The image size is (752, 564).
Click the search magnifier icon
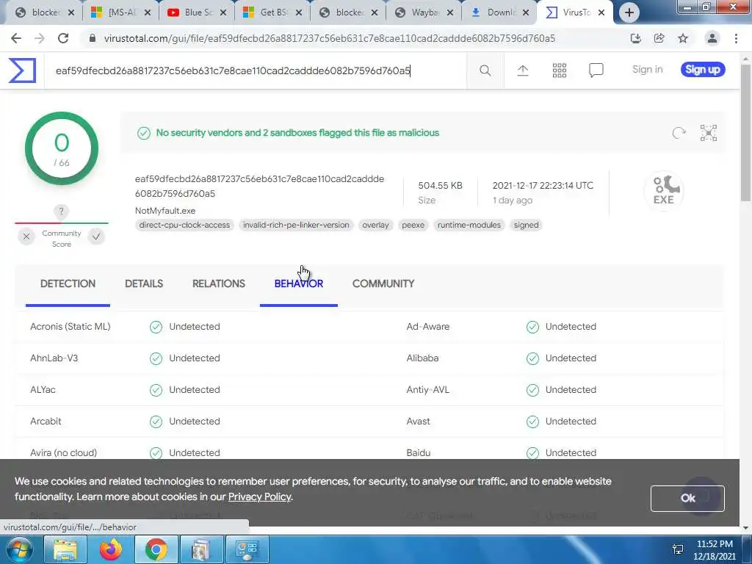click(x=485, y=70)
